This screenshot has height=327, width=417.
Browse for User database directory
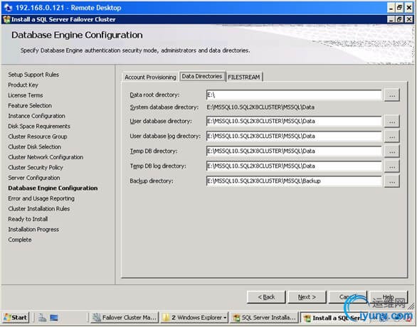coord(391,122)
